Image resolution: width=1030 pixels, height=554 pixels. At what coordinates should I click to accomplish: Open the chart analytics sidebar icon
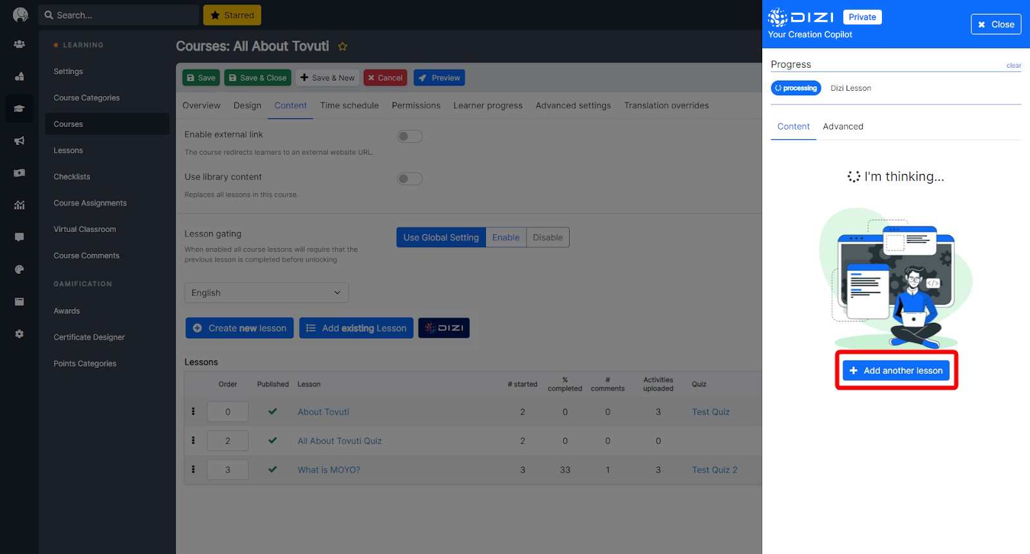click(x=19, y=205)
